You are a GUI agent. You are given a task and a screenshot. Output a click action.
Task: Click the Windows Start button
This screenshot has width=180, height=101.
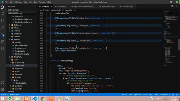[x=3, y=98]
